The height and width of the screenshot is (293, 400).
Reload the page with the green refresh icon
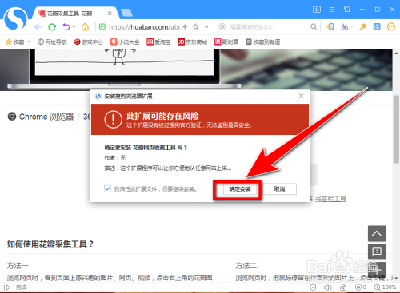pos(52,27)
